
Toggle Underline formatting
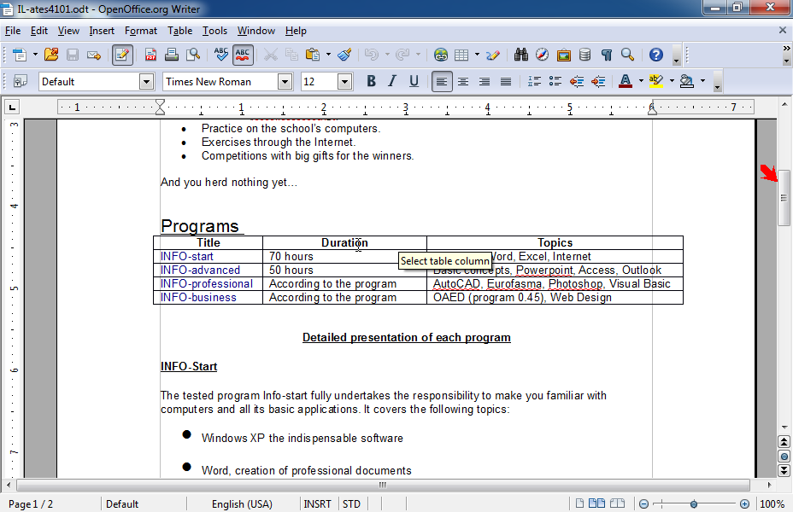414,81
